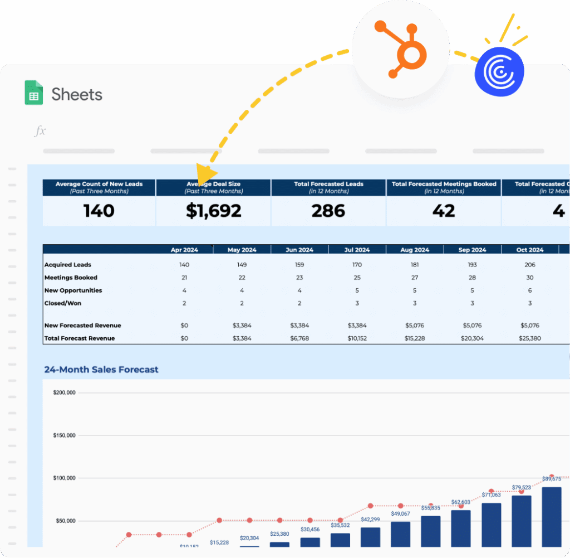Click the red data point above the $89,675 bar
Screen dimensions: 570x558
pos(551,477)
